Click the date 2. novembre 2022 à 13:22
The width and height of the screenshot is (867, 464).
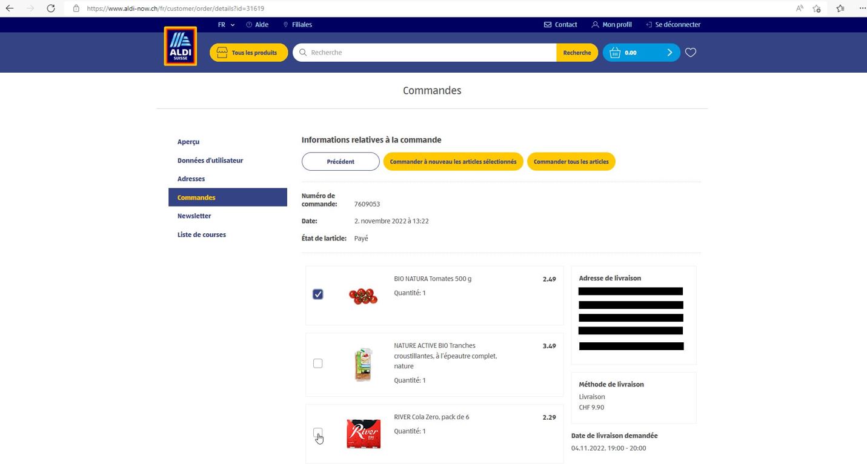(x=391, y=221)
